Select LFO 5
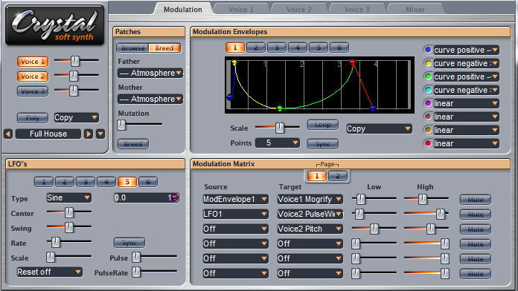This screenshot has width=518, height=291. coord(127,182)
